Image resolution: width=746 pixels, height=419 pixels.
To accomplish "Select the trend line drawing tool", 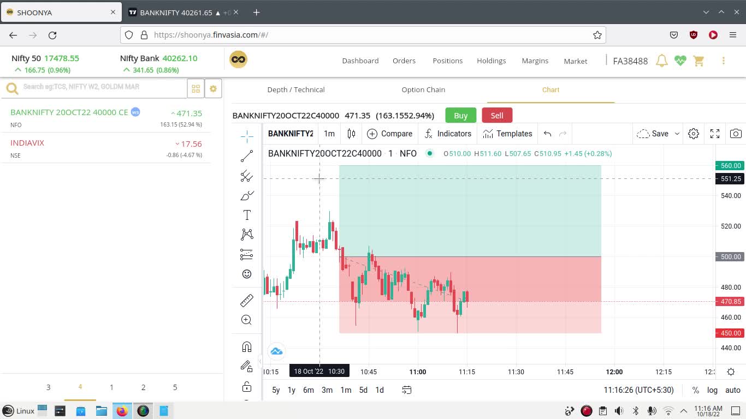I will 247,156.
